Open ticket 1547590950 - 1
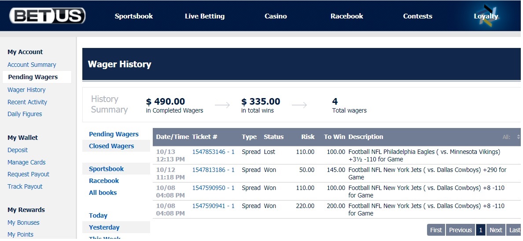The image size is (523, 241). [214, 188]
